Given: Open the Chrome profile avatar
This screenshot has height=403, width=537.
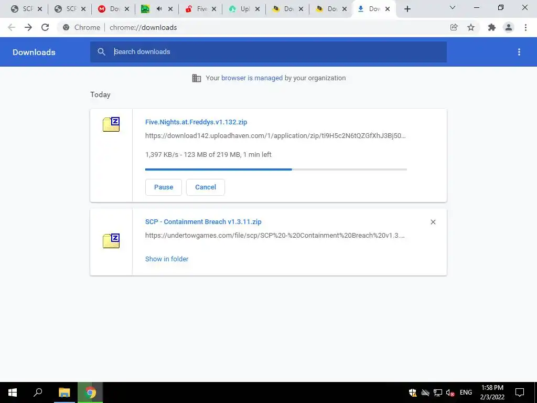Looking at the screenshot, I should (x=509, y=27).
